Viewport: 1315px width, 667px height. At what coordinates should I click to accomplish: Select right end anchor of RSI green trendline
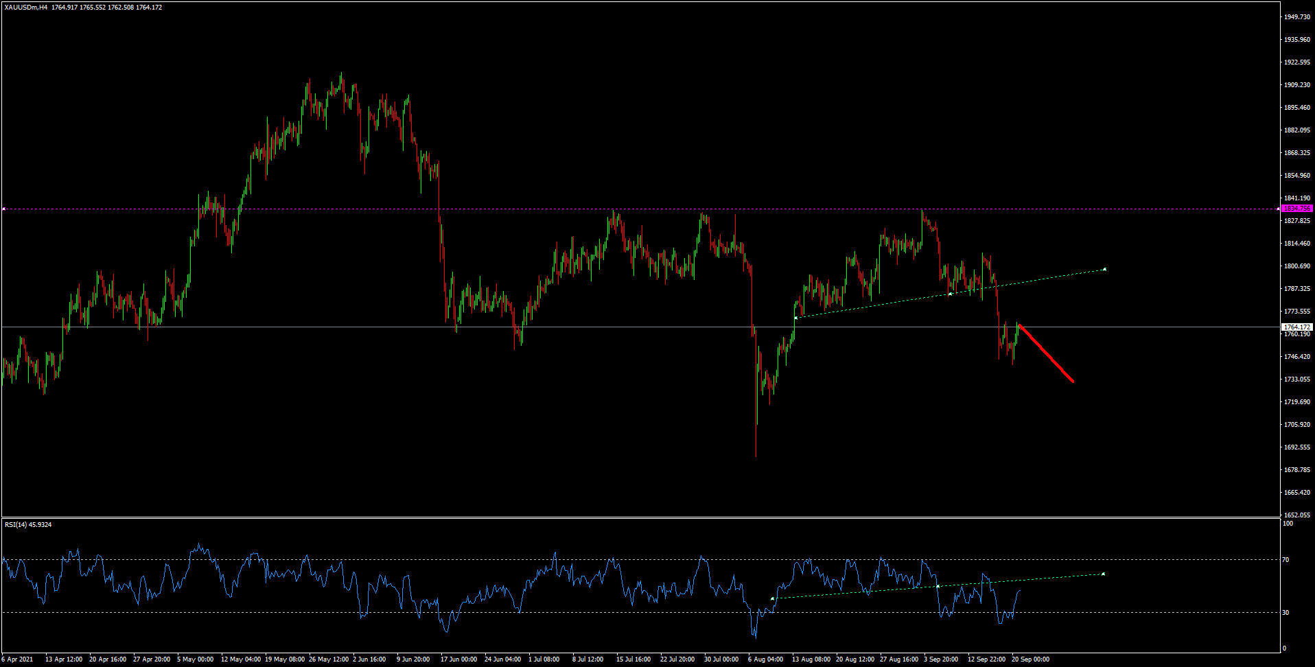pos(1103,574)
